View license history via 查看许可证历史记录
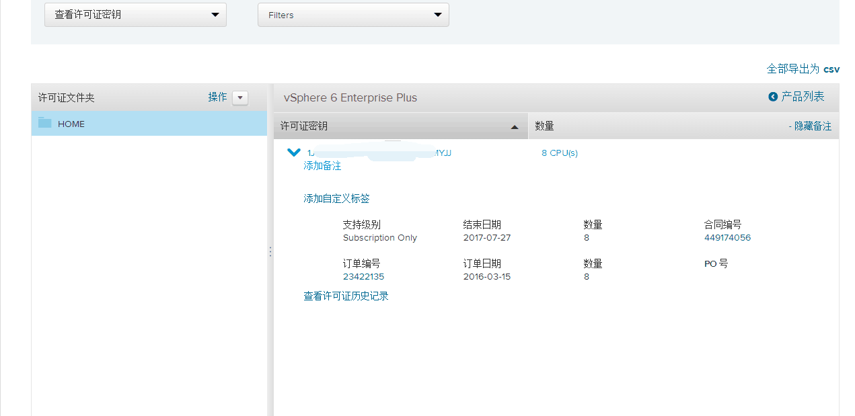The image size is (855, 416). click(x=346, y=296)
